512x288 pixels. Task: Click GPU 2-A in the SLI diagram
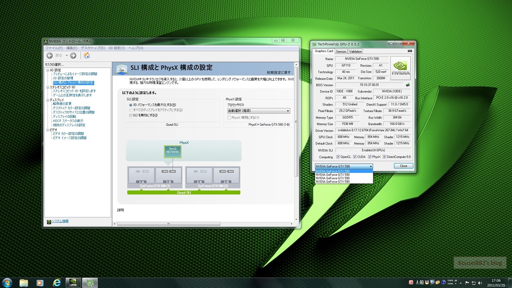point(200,176)
